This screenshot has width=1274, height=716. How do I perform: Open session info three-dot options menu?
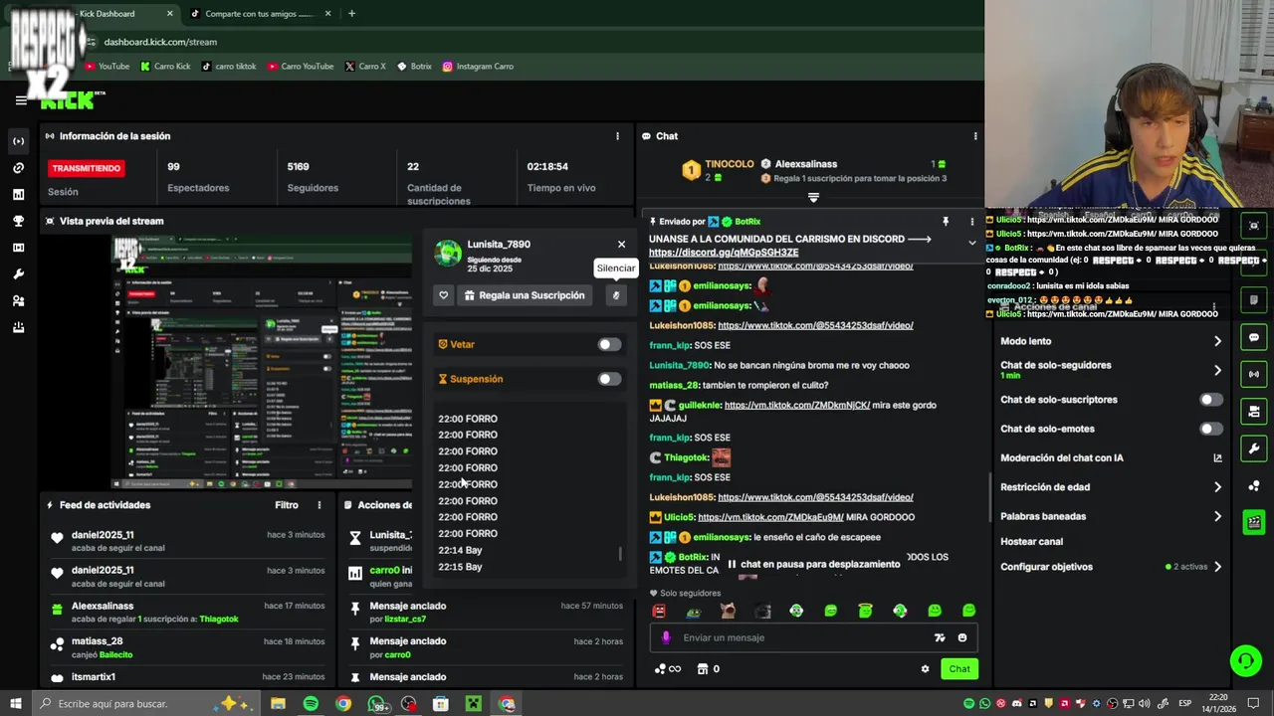tap(617, 136)
